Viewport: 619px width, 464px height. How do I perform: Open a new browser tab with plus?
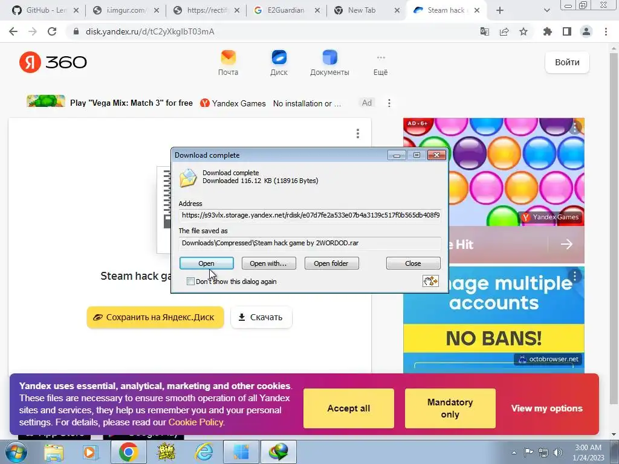(x=500, y=10)
